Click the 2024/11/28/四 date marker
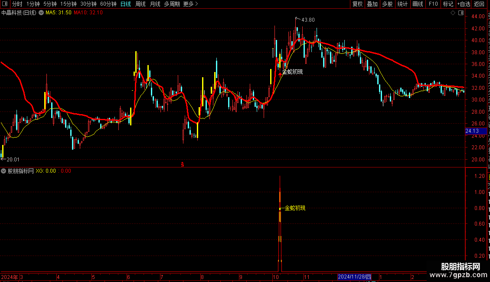Screen dimensions: 490x282 click(x=354, y=277)
